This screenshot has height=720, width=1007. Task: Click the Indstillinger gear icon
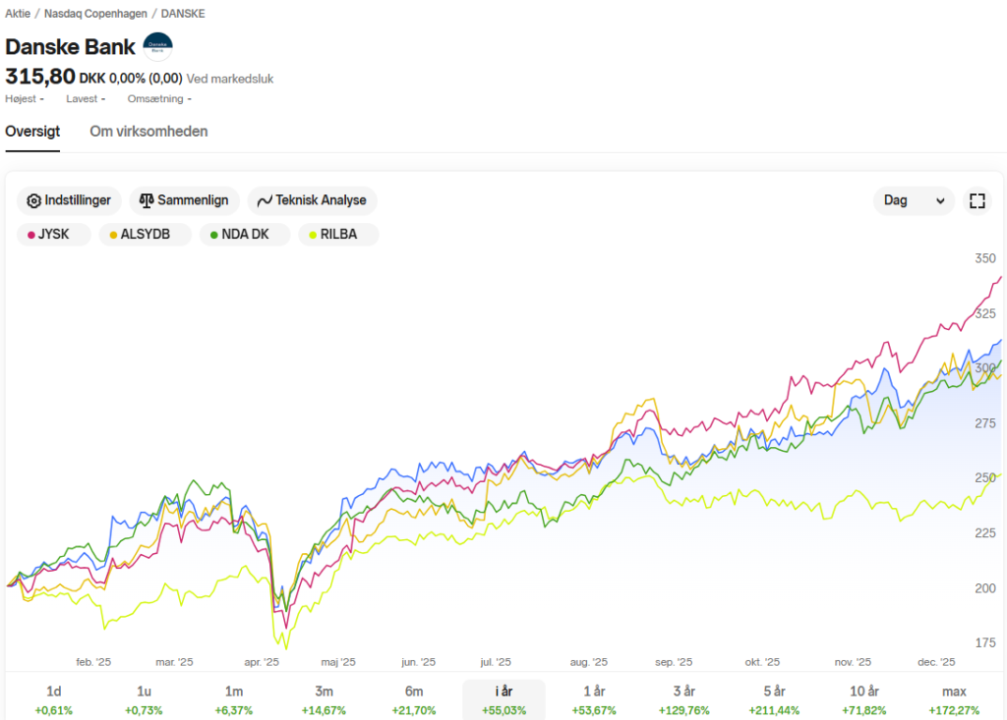coord(33,200)
